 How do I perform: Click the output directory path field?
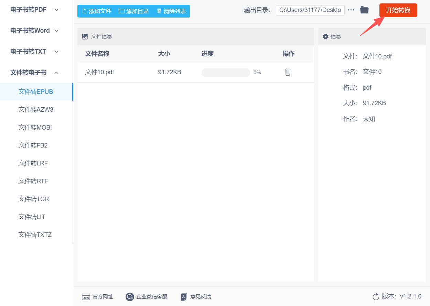pyautogui.click(x=310, y=10)
